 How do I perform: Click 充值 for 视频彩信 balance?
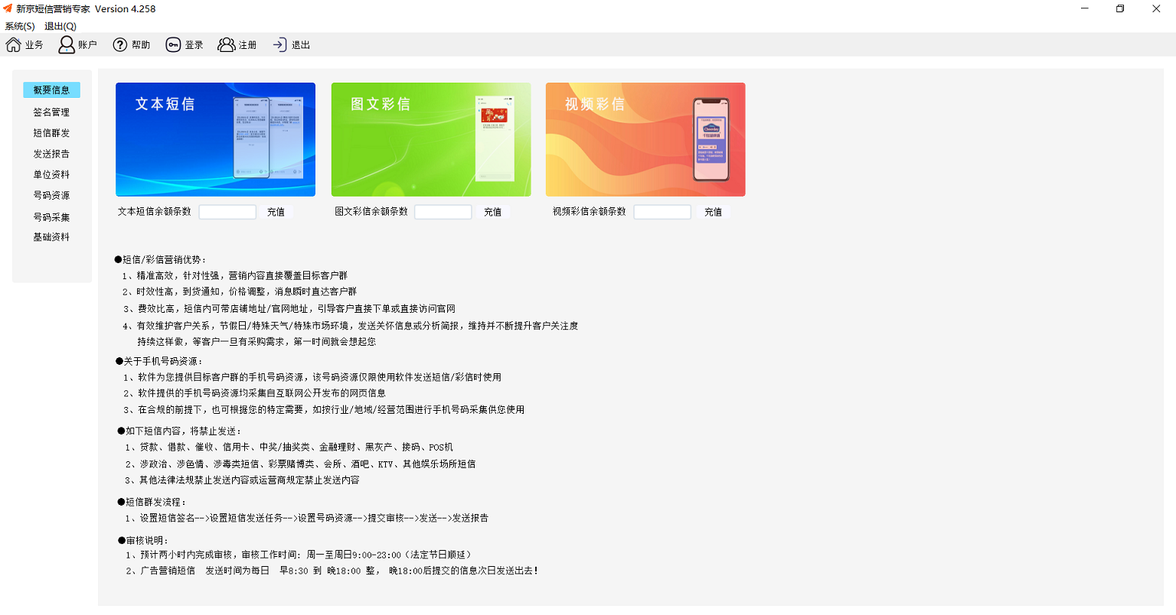713,211
